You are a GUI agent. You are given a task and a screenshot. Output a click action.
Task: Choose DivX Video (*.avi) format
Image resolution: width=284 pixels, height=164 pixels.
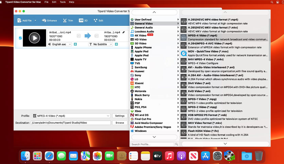point(225,85)
